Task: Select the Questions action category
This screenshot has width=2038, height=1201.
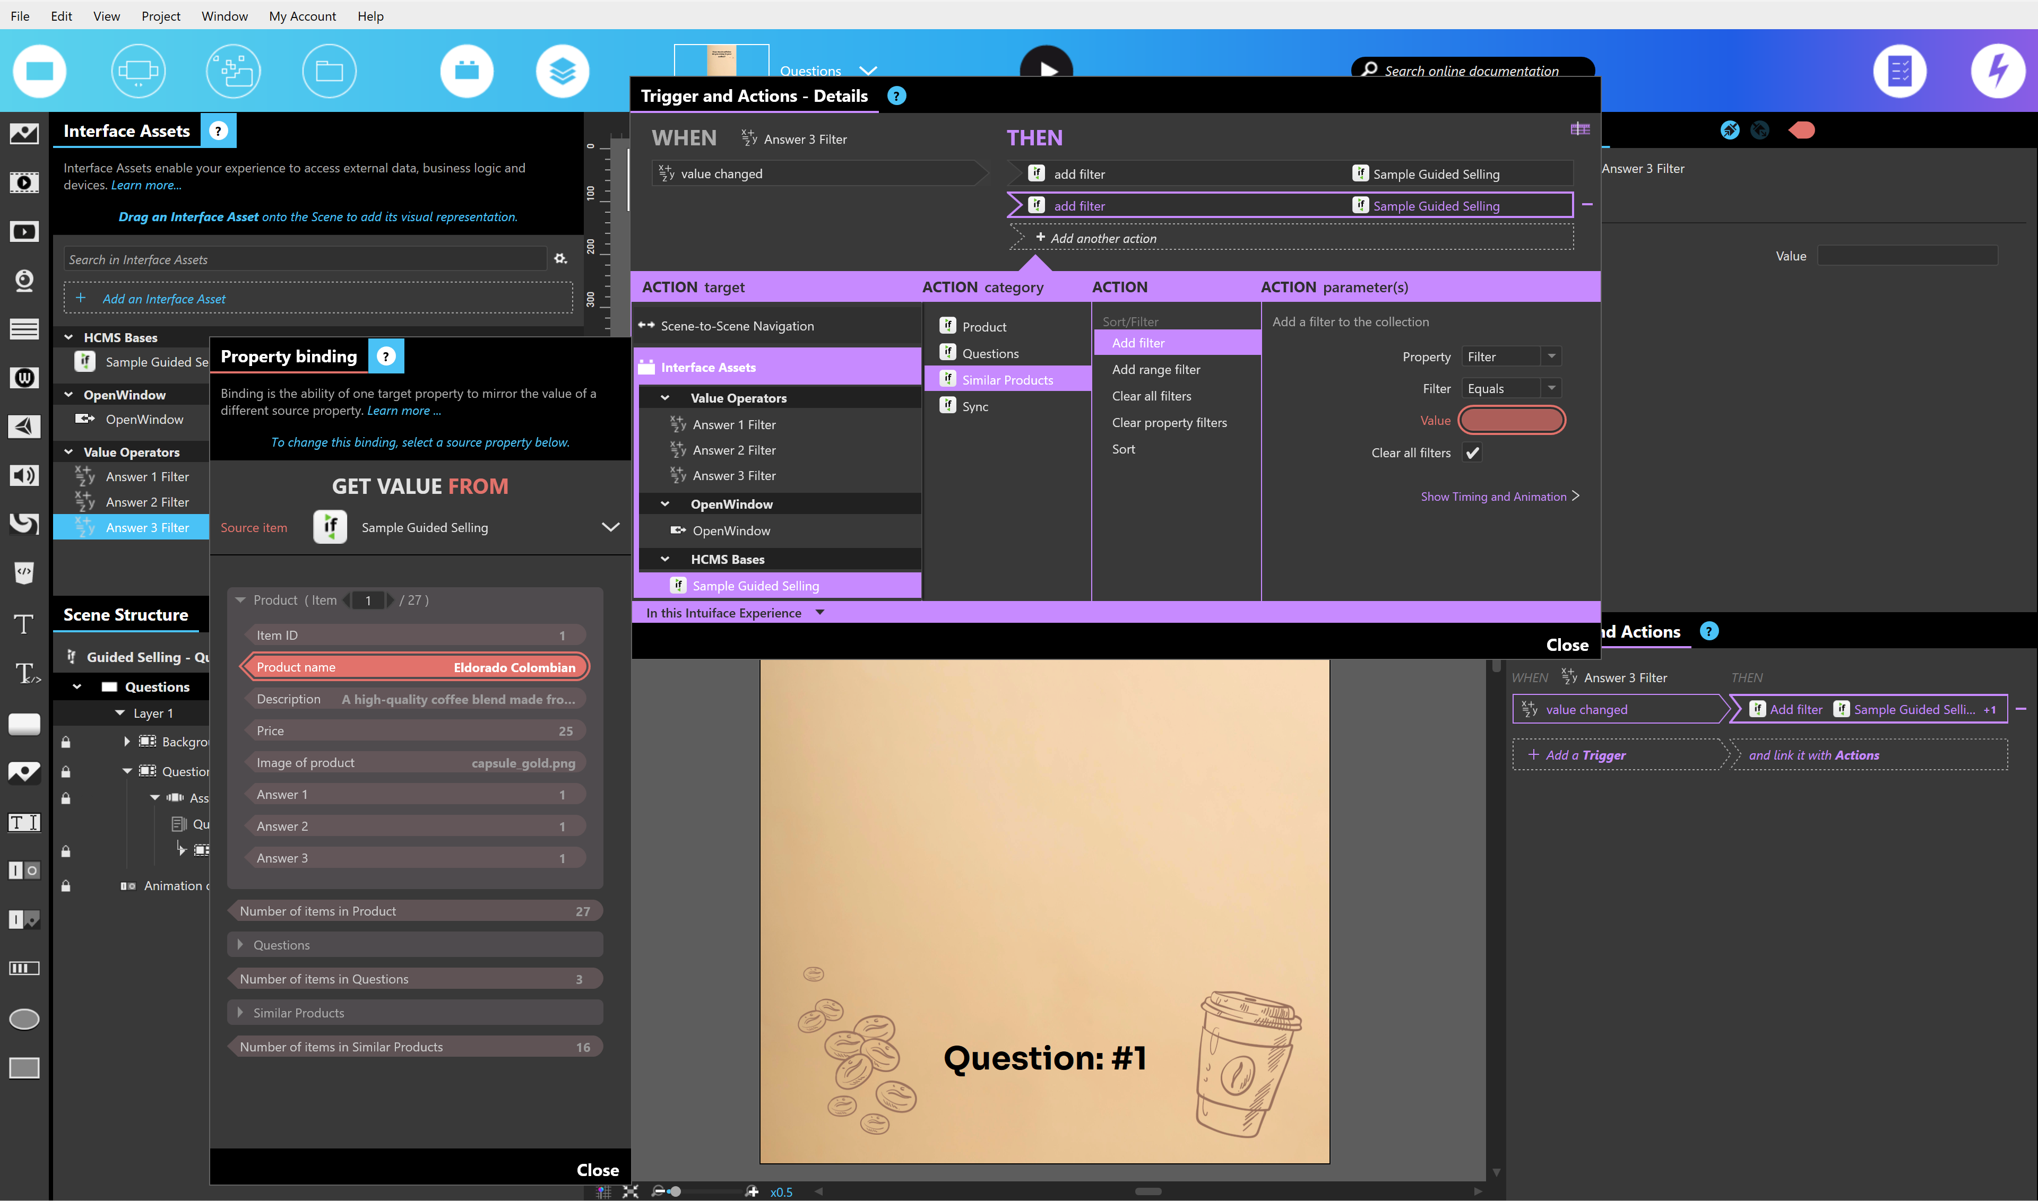Action: coord(990,354)
